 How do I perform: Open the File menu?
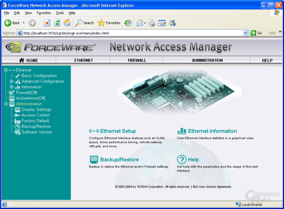pos(7,13)
